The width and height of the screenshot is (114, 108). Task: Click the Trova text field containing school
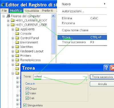point(61,77)
